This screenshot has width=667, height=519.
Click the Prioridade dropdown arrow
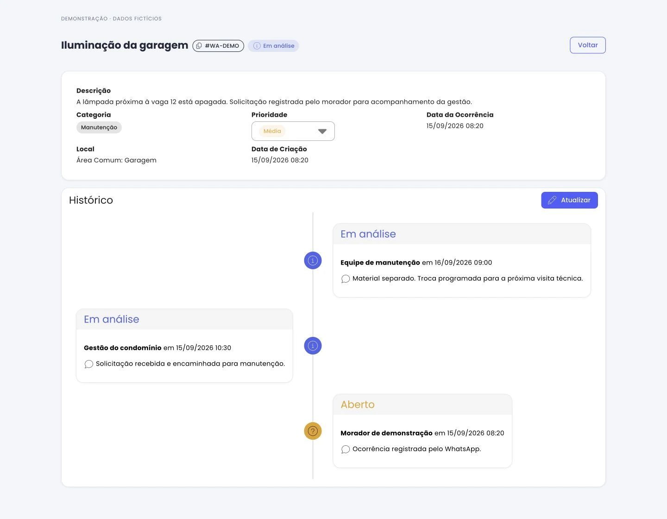click(x=322, y=132)
